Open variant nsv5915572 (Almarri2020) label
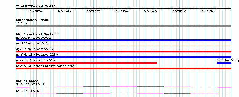Screen dimensions: 239x97 [35, 60]
